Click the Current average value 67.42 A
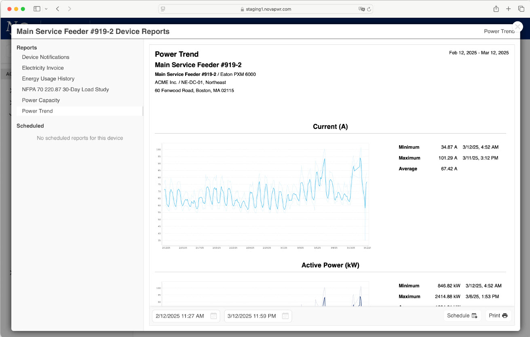The height and width of the screenshot is (337, 530). (449, 169)
